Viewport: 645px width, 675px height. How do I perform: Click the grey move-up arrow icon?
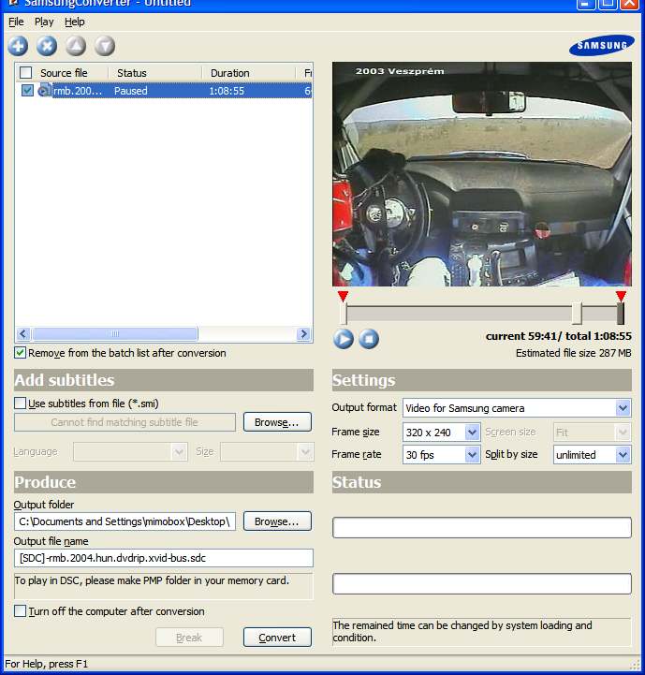76,46
